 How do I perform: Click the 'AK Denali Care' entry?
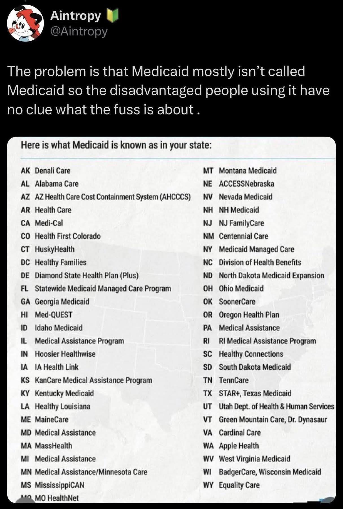[x=45, y=171]
